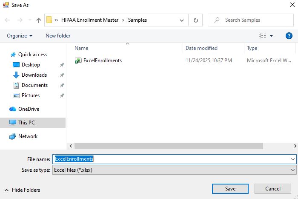
Task: Click the pin icon beside Downloads
Action: [x=62, y=75]
